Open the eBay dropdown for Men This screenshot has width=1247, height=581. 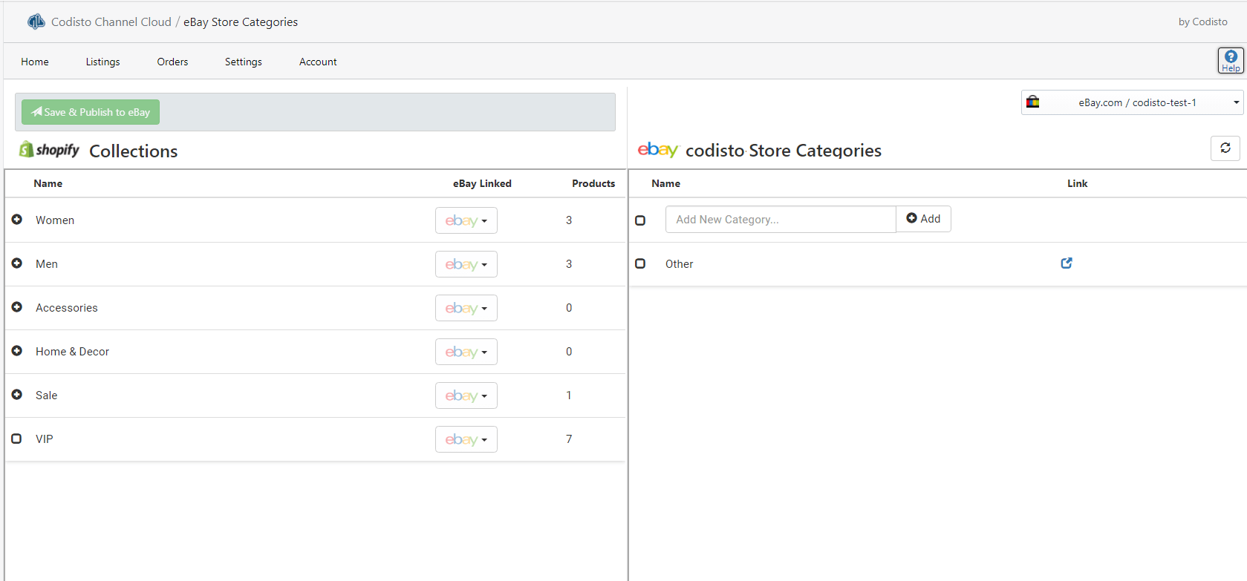pos(466,264)
